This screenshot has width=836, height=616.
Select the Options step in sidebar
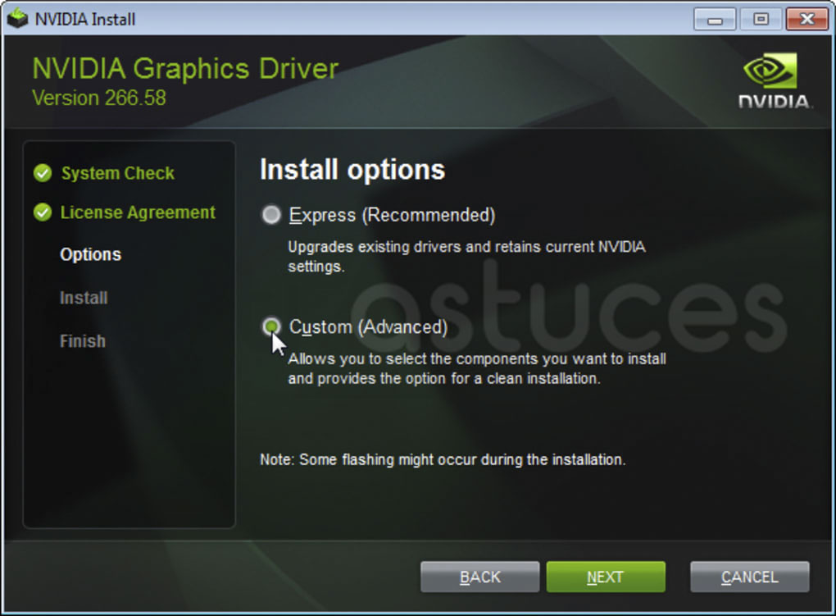90,255
